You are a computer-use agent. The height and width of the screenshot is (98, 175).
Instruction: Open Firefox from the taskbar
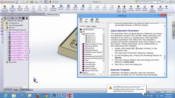tap(38, 96)
